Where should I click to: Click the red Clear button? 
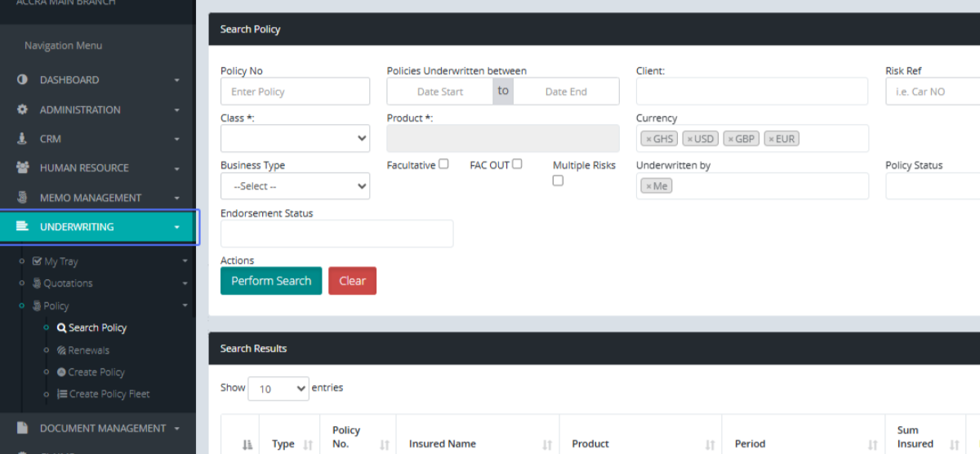[x=352, y=281]
